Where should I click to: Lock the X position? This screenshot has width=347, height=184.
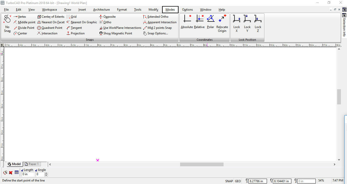237,24
